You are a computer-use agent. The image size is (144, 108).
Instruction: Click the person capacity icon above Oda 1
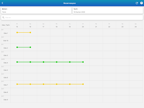pos(2,30)
